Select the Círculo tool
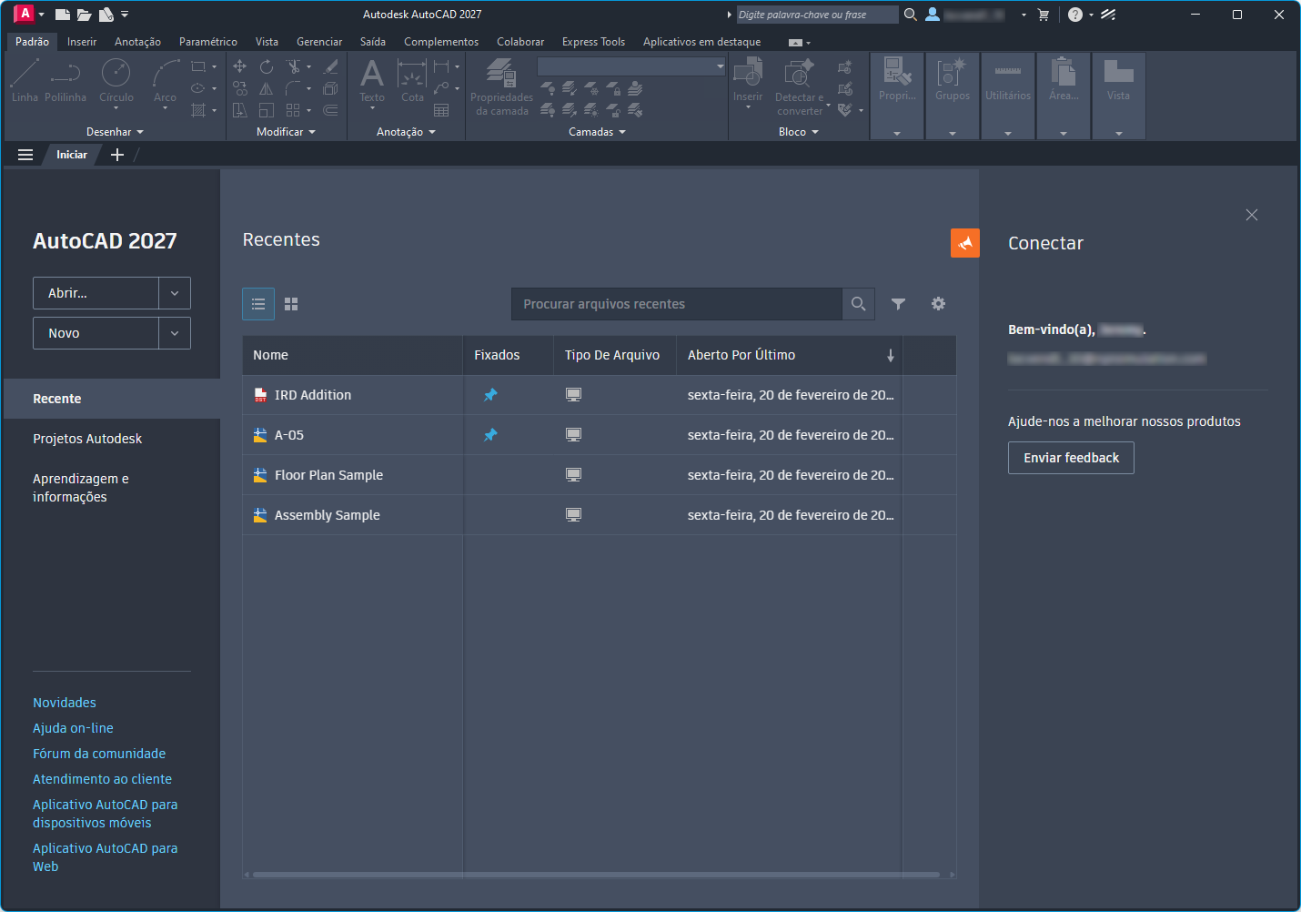The image size is (1301, 912). coord(116,80)
